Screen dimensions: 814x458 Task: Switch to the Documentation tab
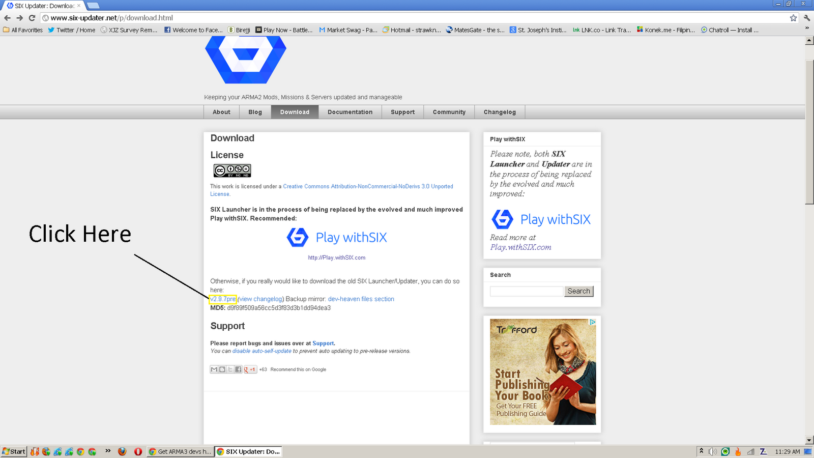[350, 112]
